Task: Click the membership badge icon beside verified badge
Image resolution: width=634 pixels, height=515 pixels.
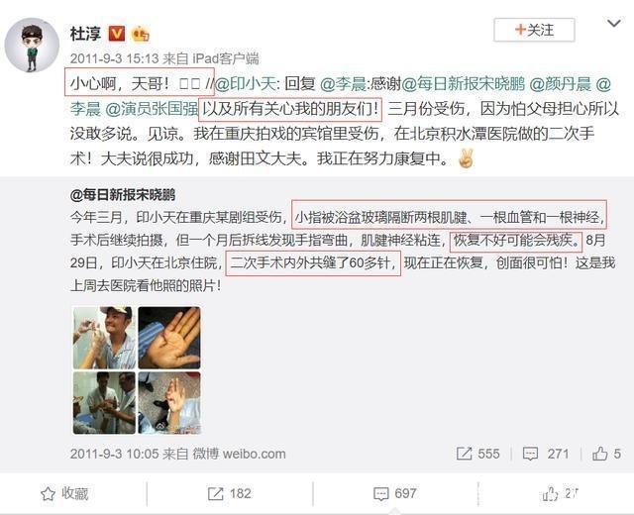Action: [x=141, y=34]
